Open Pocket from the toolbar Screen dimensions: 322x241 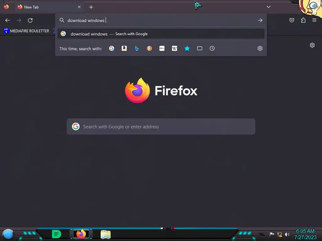pos(291,20)
